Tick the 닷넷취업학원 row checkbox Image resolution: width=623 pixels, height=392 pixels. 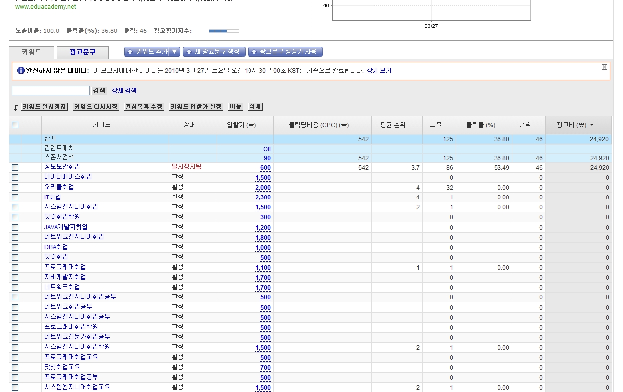point(15,217)
